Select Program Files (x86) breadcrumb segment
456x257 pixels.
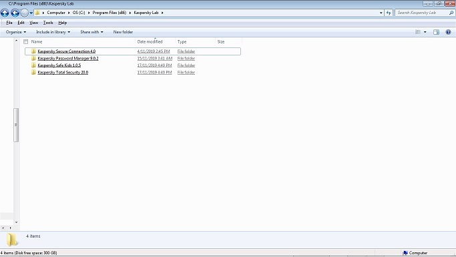tap(109, 13)
